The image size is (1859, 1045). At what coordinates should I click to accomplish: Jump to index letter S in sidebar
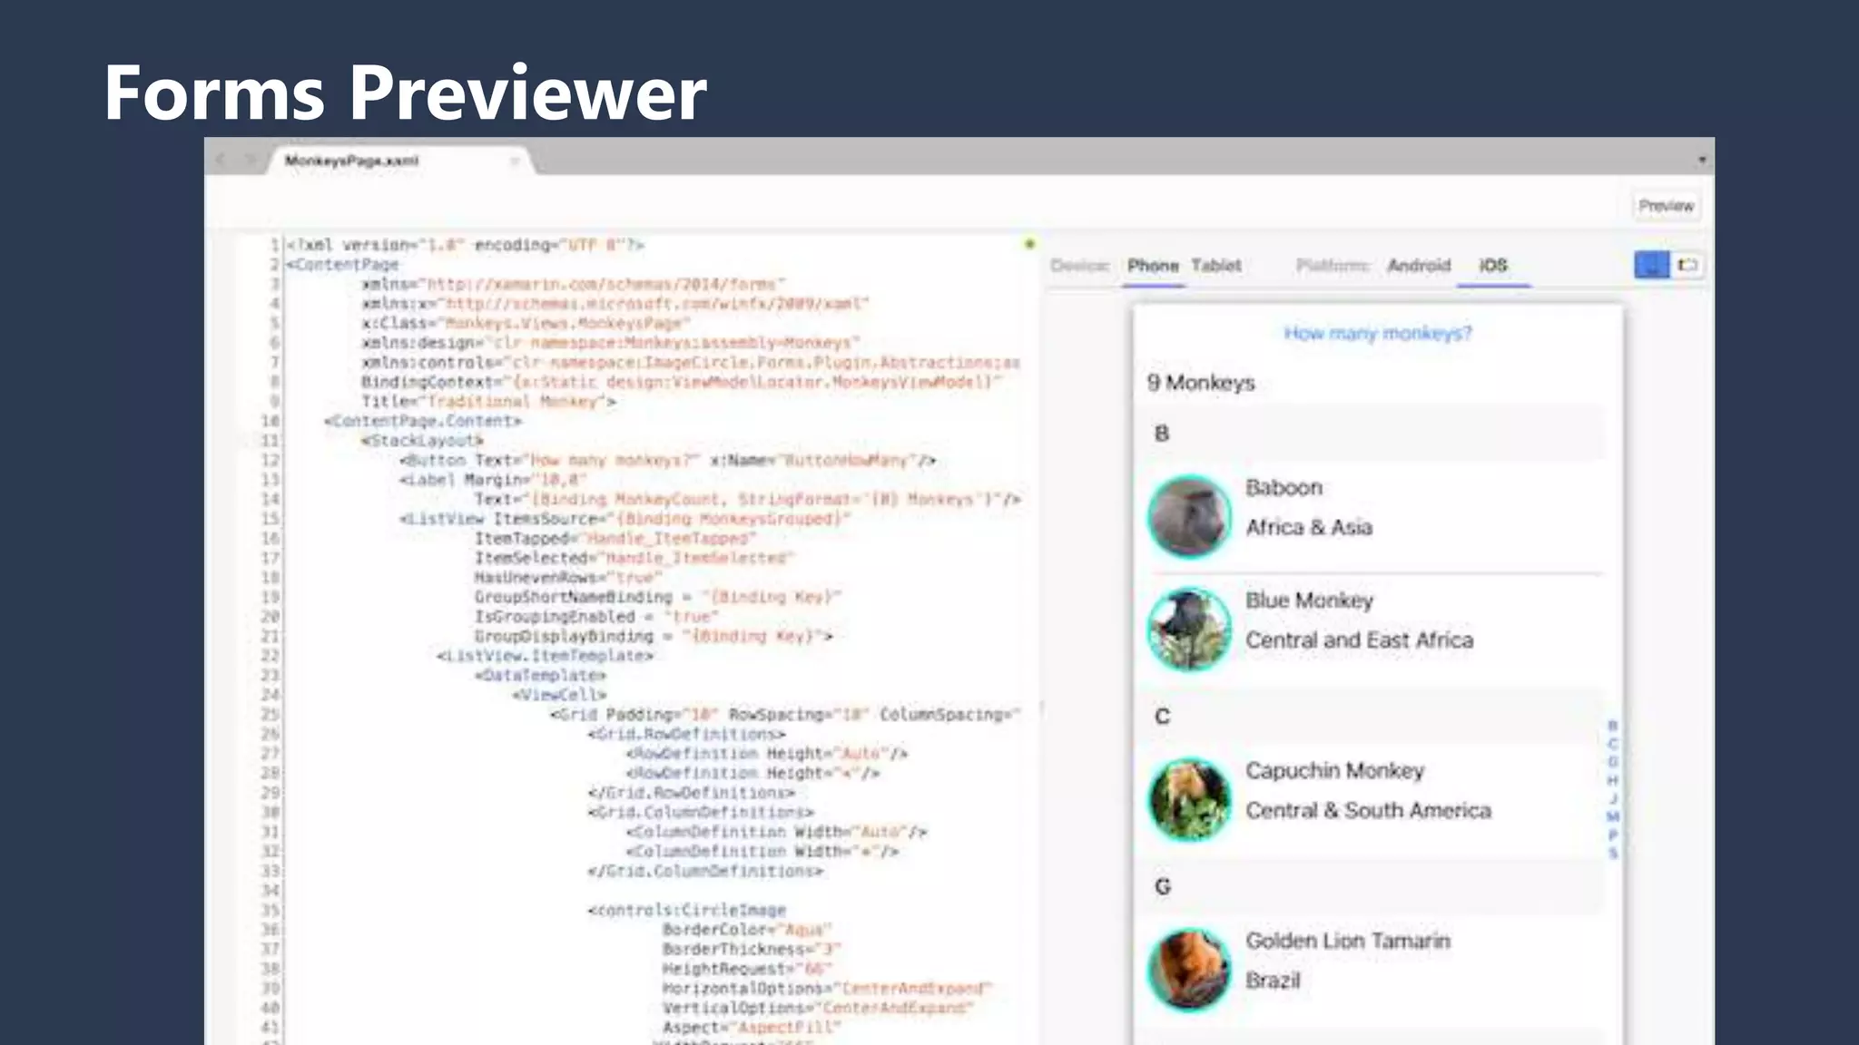pos(1613,853)
